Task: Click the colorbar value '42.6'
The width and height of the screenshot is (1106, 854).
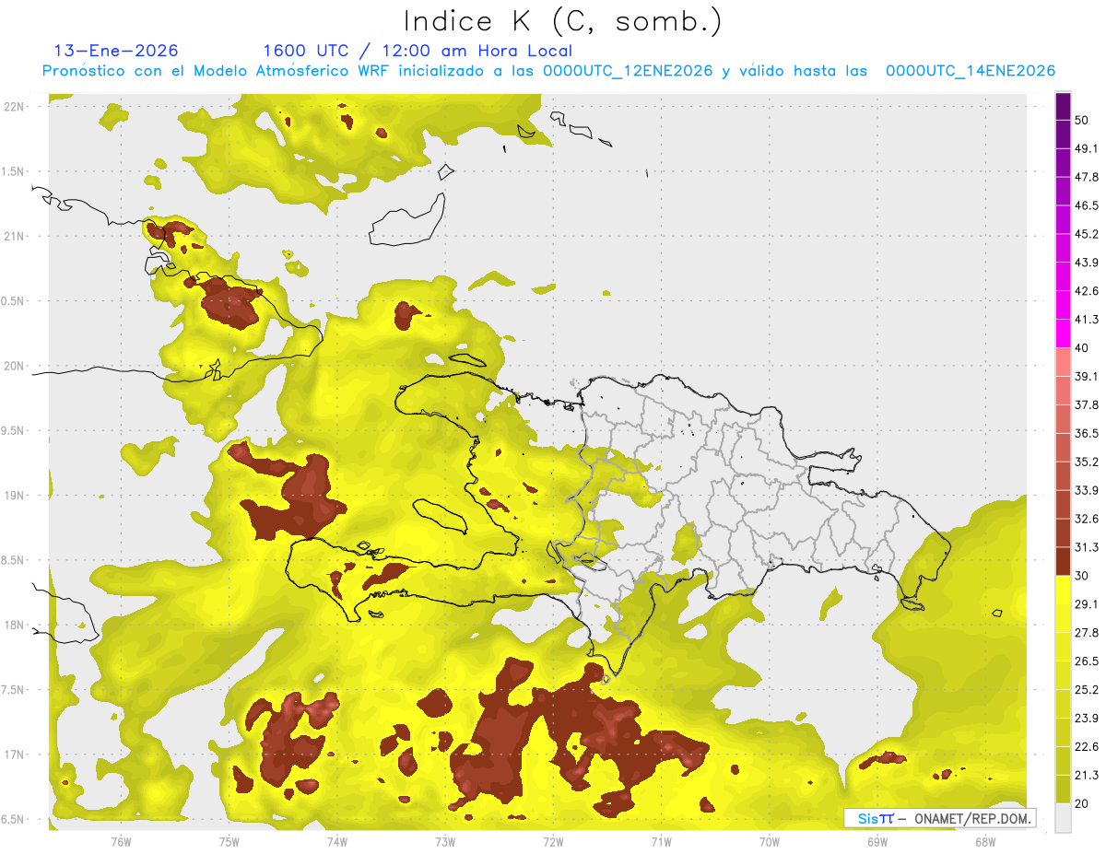Action: click(x=1087, y=291)
